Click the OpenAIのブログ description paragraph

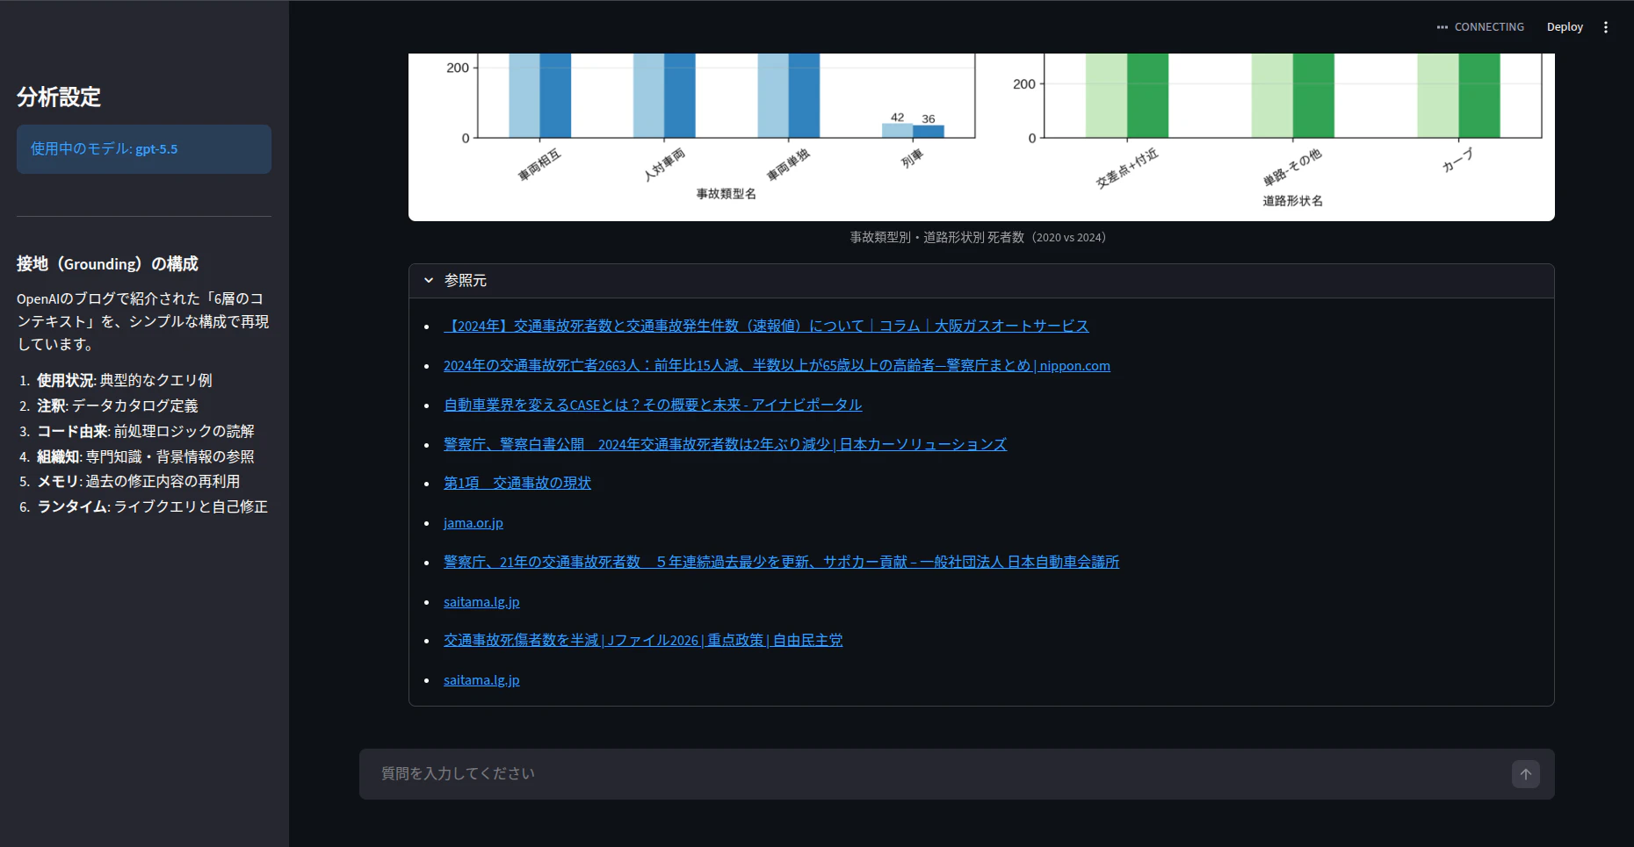click(143, 321)
